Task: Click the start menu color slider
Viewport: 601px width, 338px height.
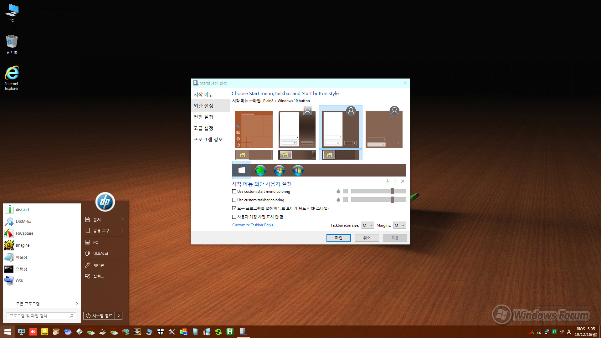Action: pyautogui.click(x=378, y=191)
